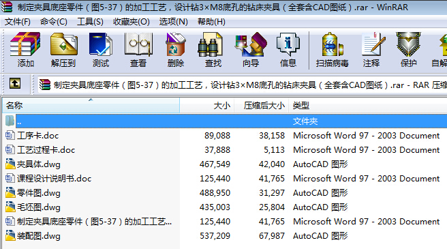
Task: Click the WinRAR title bar icon
Action: click(x=7, y=7)
